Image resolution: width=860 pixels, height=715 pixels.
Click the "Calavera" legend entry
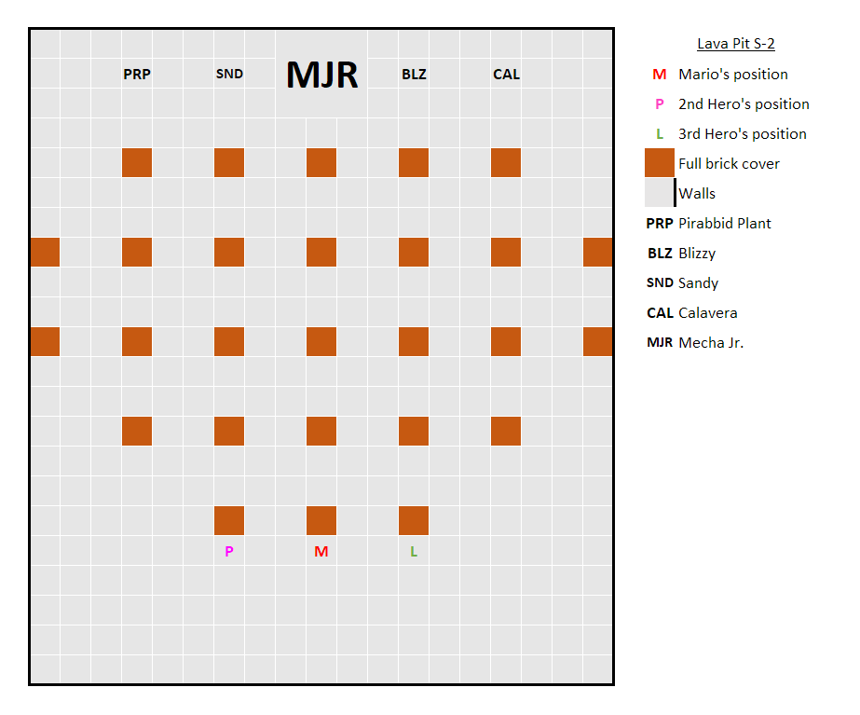707,313
